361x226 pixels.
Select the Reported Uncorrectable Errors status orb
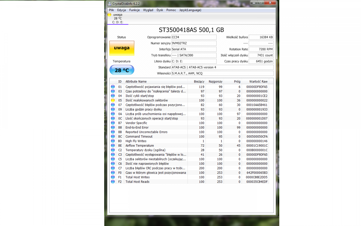click(113, 132)
